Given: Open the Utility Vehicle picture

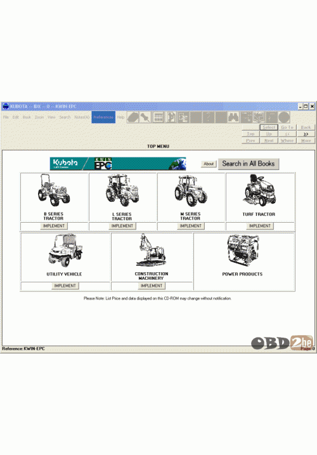Looking at the screenshot, I should pos(65,251).
